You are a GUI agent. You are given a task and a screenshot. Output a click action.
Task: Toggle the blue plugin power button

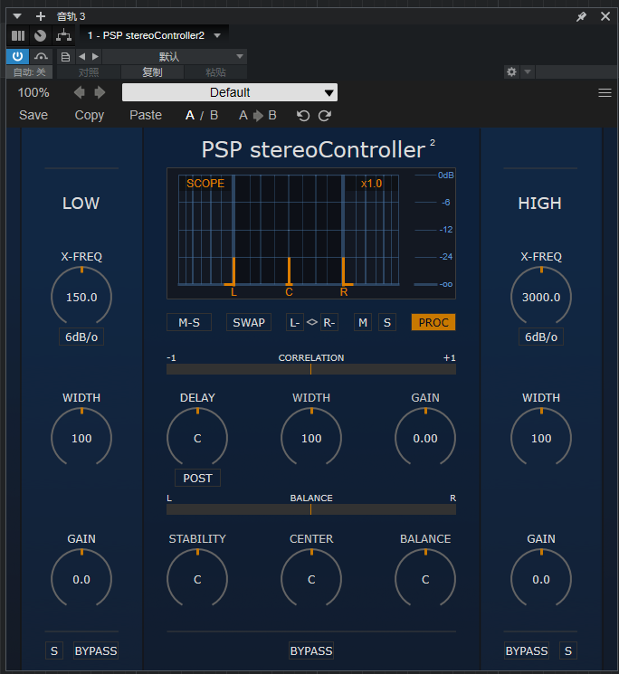point(17,56)
